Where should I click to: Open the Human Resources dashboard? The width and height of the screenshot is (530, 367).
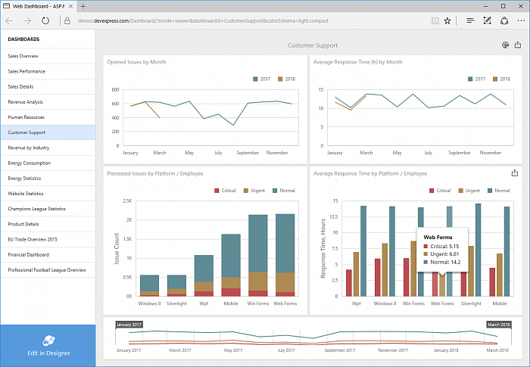pos(26,117)
